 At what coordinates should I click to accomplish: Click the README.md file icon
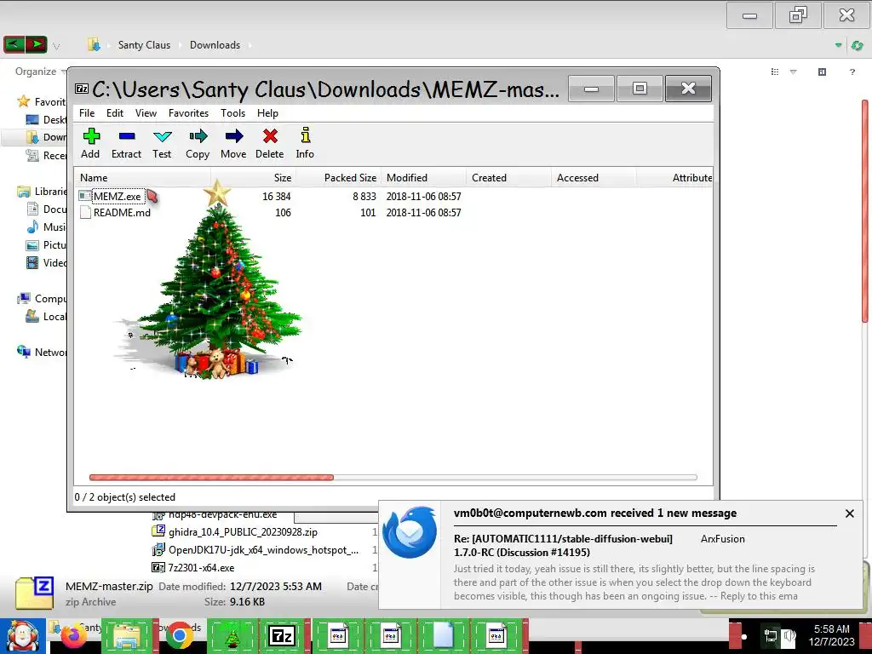85,212
